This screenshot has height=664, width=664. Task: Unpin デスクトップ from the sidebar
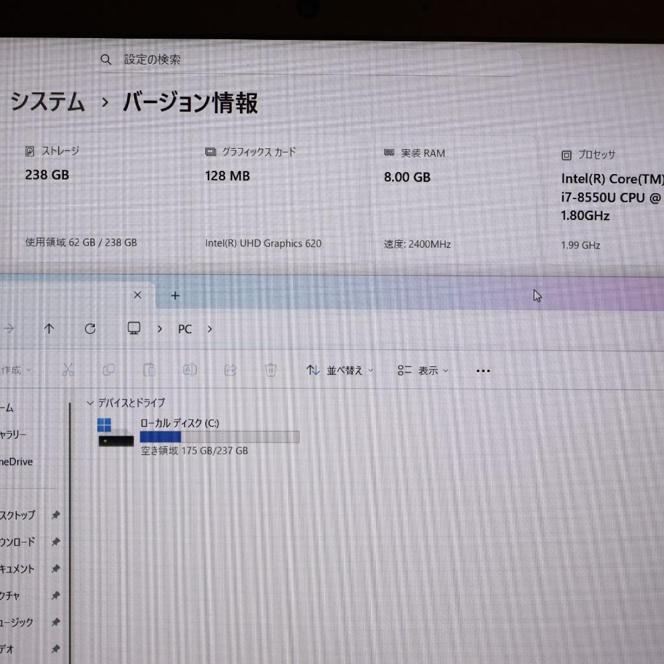coord(55,515)
